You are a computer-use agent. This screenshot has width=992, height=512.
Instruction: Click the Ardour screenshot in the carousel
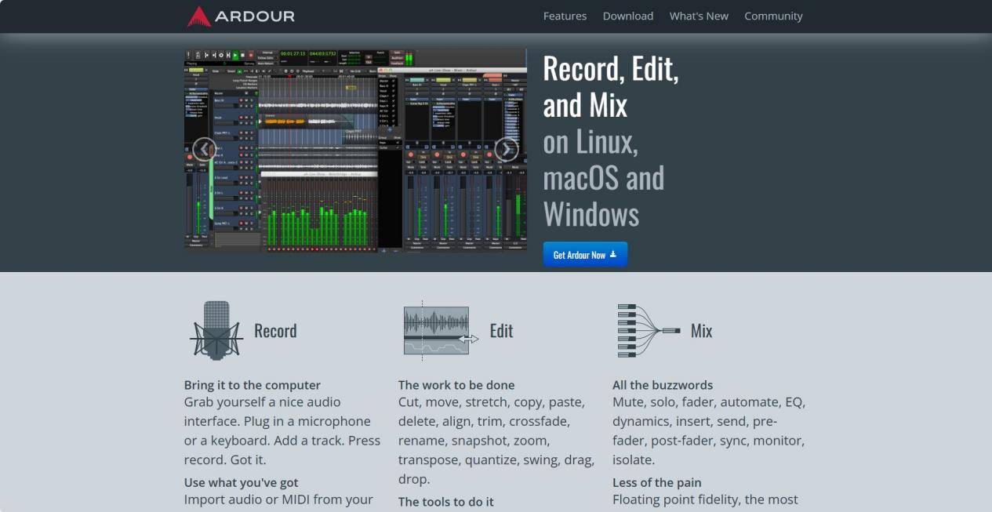pyautogui.click(x=355, y=150)
